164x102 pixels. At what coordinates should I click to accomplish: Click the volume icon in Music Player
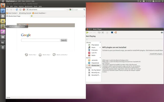(x=162, y=32)
